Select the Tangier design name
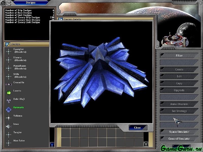This screenshot has width=203, height=152. [x=18, y=132]
